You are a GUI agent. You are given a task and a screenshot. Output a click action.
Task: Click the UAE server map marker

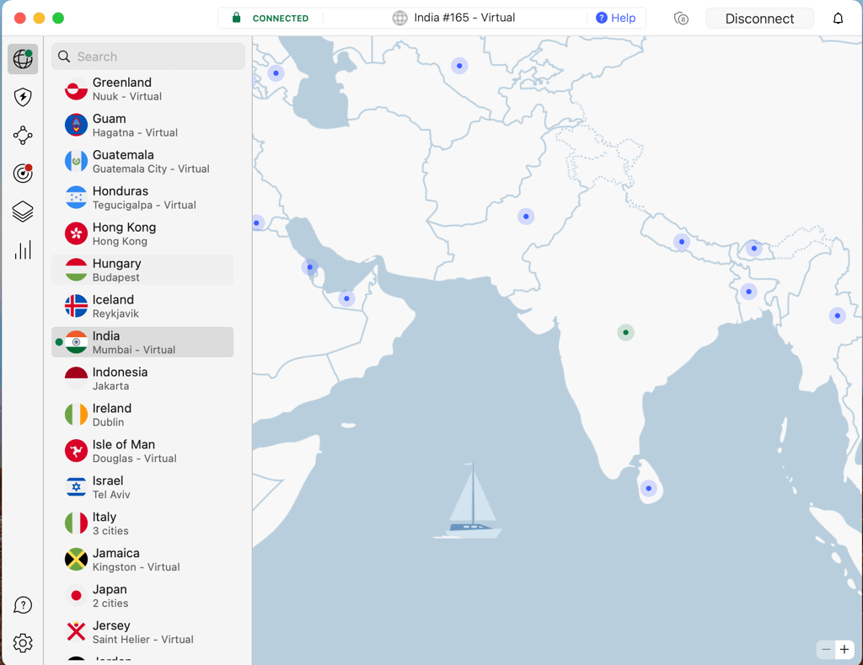click(x=346, y=298)
